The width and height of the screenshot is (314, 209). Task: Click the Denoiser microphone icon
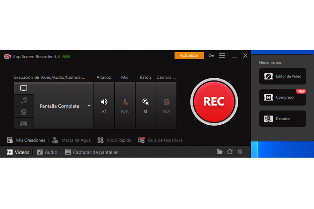[x=268, y=118]
